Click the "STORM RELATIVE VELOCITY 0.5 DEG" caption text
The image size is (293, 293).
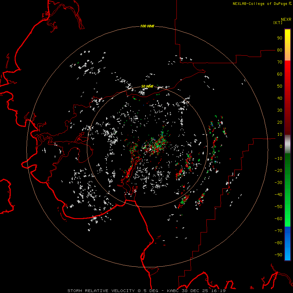point(113,291)
